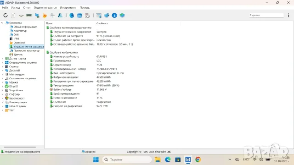This screenshot has height=165, width=294.
Task: Click the monitor diagnostics toolbar icon
Action: click(x=37, y=15)
